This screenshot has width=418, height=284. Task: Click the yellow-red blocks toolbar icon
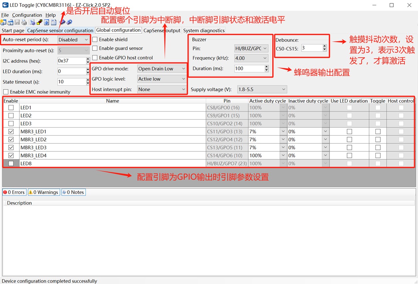coord(39,22)
